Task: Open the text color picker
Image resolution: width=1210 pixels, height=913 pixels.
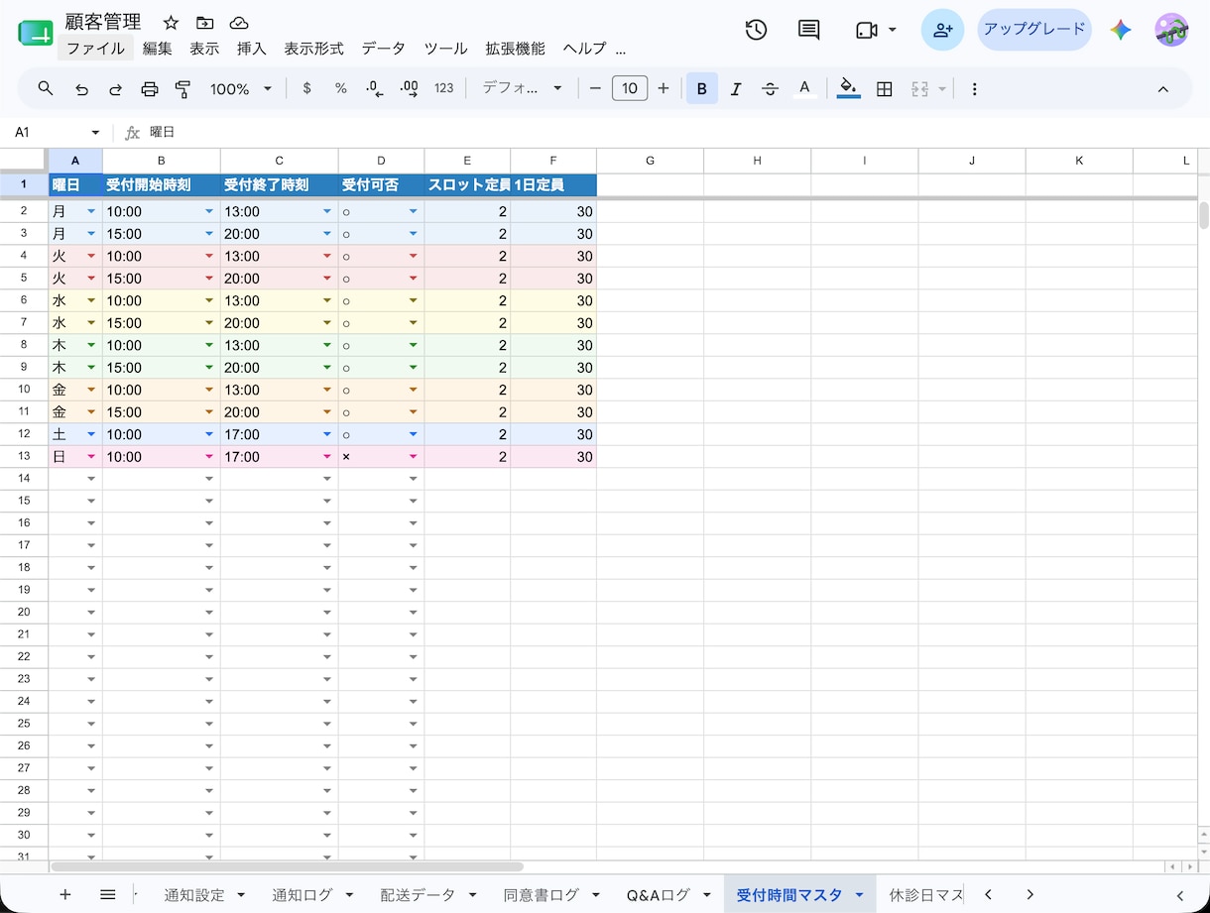Action: (x=804, y=88)
